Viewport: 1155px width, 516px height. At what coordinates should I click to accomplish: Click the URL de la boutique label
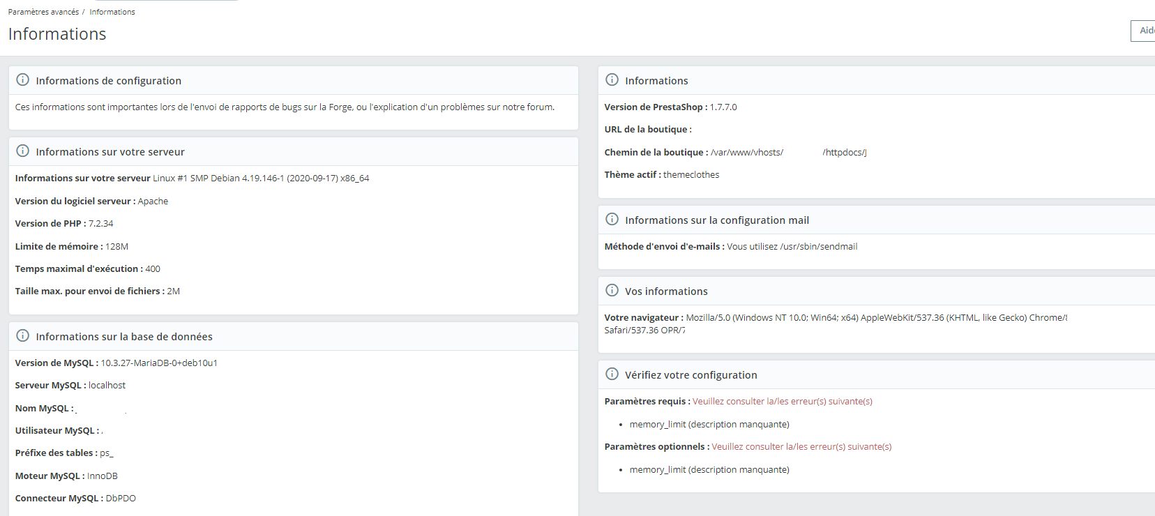pos(648,130)
